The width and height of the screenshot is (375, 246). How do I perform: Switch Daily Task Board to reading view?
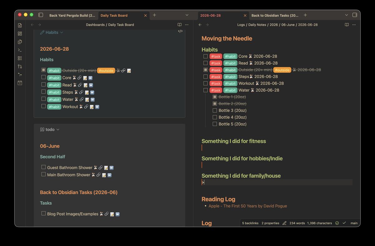point(179,25)
